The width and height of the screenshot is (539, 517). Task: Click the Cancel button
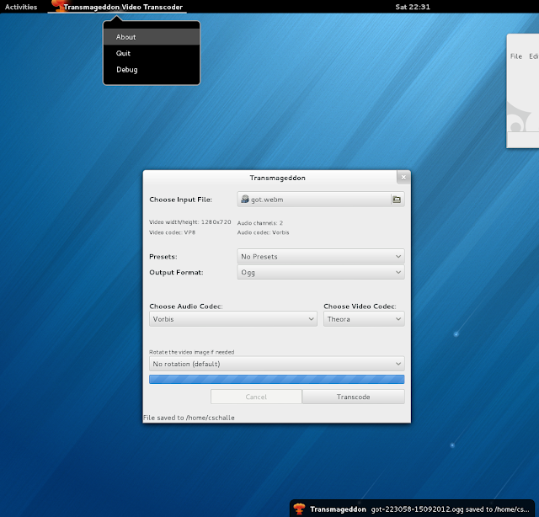[x=256, y=397]
